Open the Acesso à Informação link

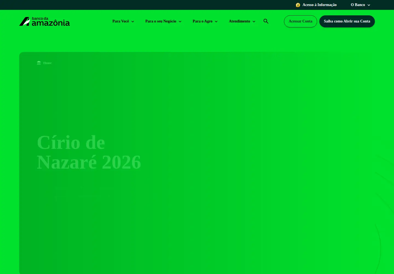pos(320,5)
